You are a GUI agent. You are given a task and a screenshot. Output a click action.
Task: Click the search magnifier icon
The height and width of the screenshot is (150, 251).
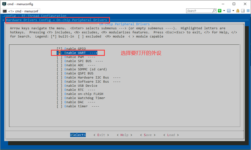[214, 11]
